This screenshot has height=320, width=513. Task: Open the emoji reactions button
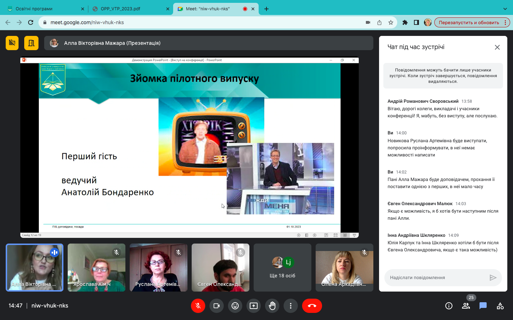[x=235, y=306]
